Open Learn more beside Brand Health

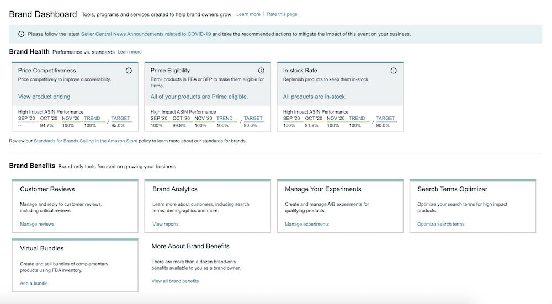129,52
